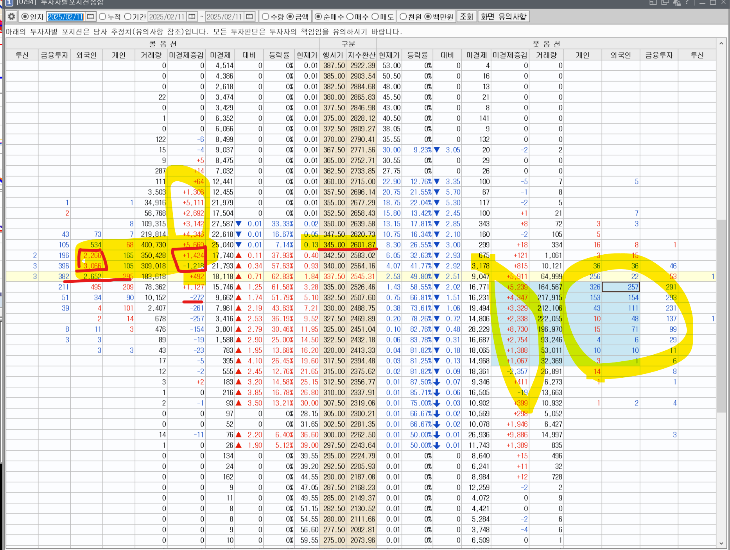The height and width of the screenshot is (550, 730).
Task: Open the 화면 유의사항 notice button
Action: 504,17
